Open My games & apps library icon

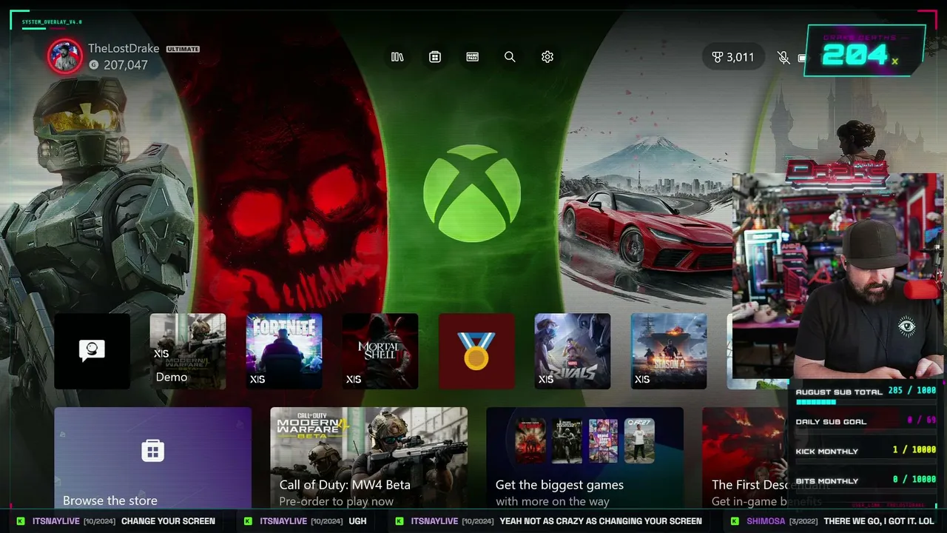coord(397,57)
